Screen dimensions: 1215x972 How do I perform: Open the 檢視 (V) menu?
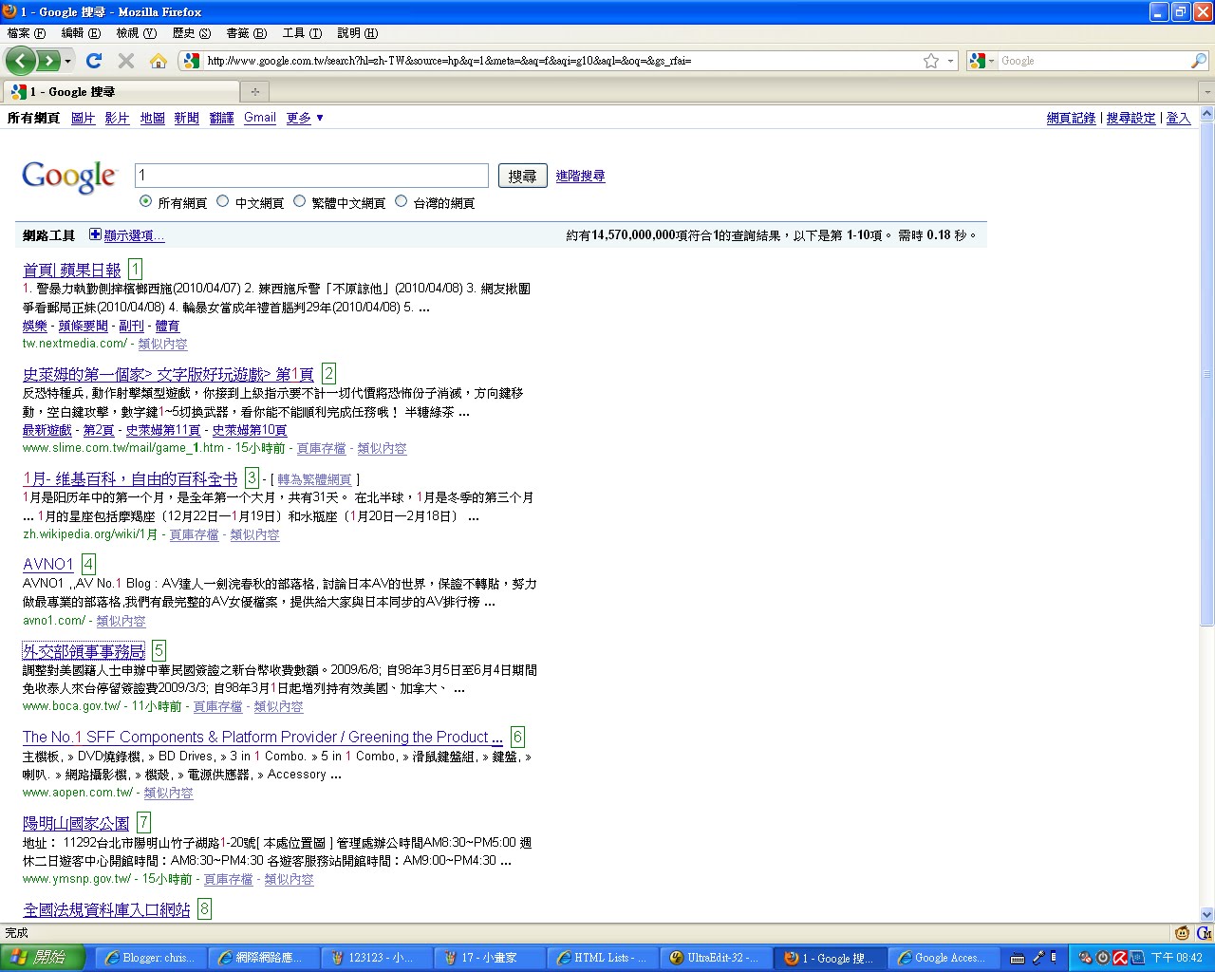(136, 33)
